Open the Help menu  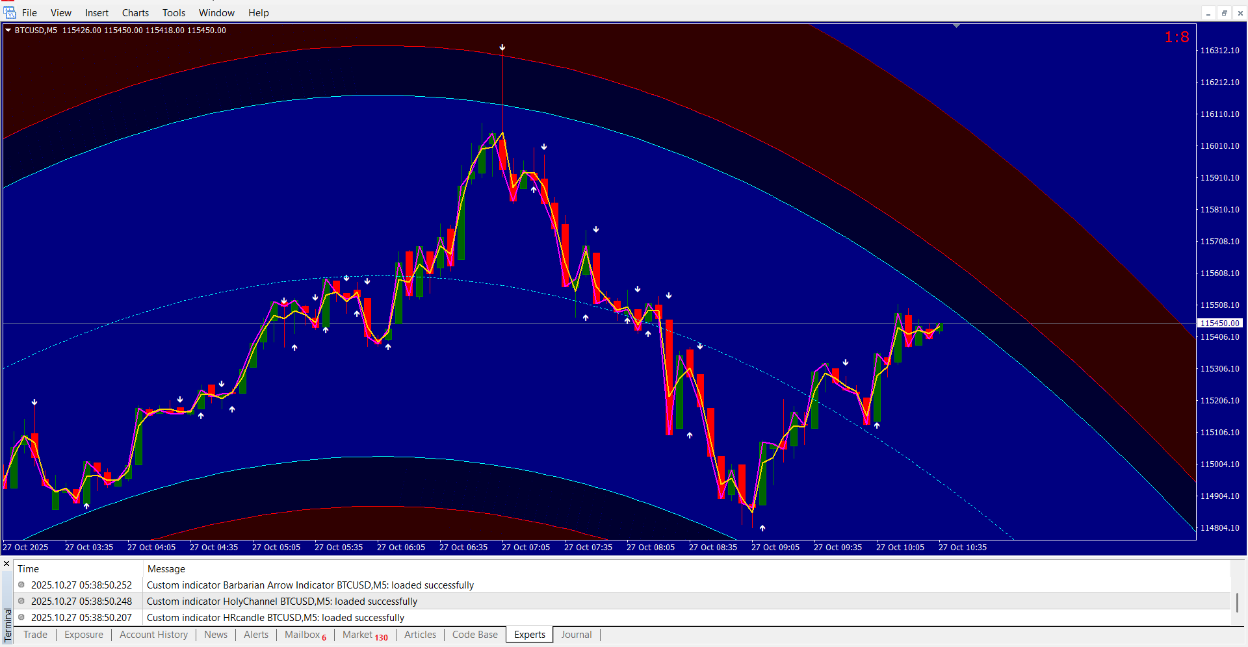(x=258, y=12)
